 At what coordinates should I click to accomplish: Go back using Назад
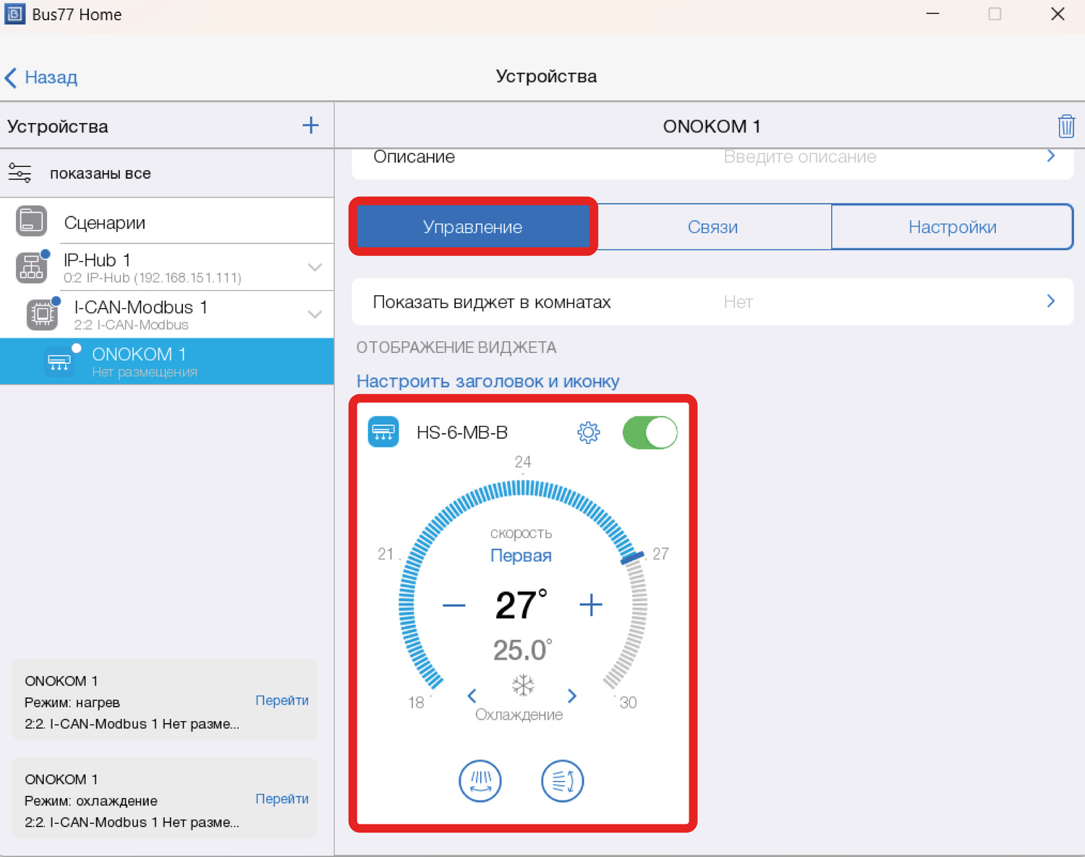click(x=42, y=77)
